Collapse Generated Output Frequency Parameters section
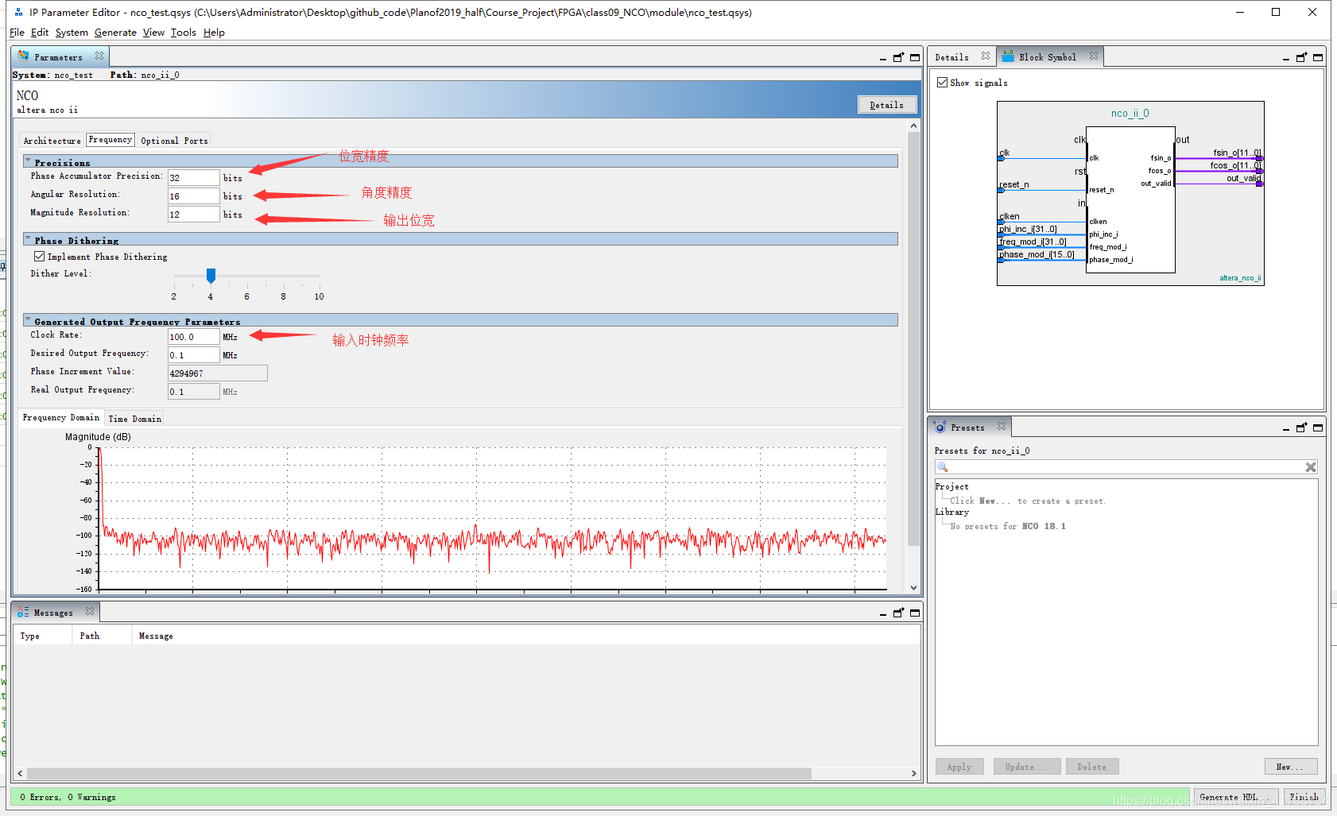This screenshot has width=1337, height=816. [28, 320]
